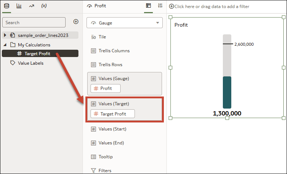Click the add filter plus icon
This screenshot has height=174, width=287.
click(x=172, y=6)
